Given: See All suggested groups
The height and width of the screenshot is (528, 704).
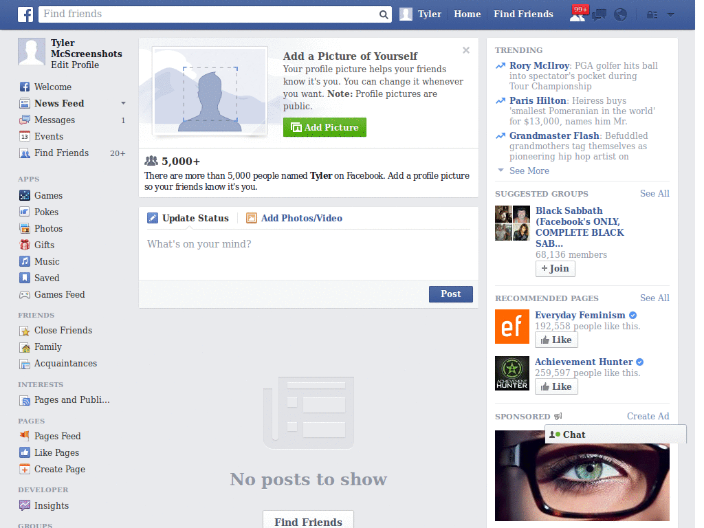Looking at the screenshot, I should (x=654, y=193).
